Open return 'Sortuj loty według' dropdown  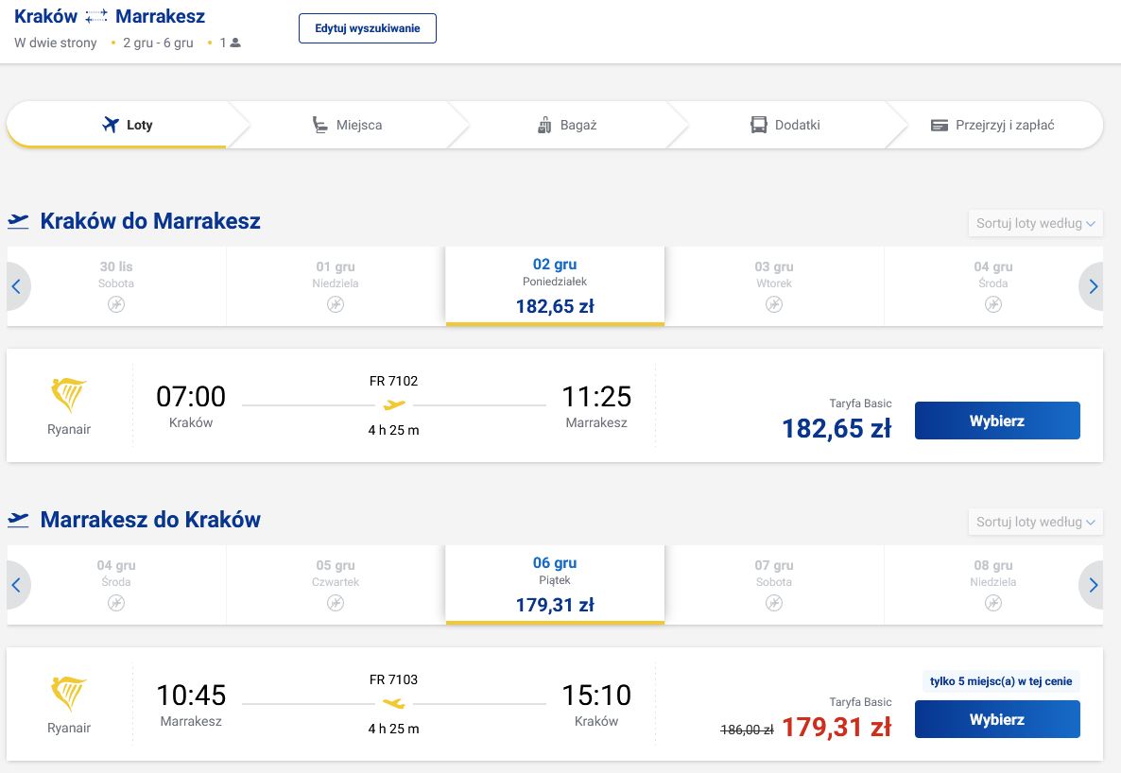coord(1035,522)
